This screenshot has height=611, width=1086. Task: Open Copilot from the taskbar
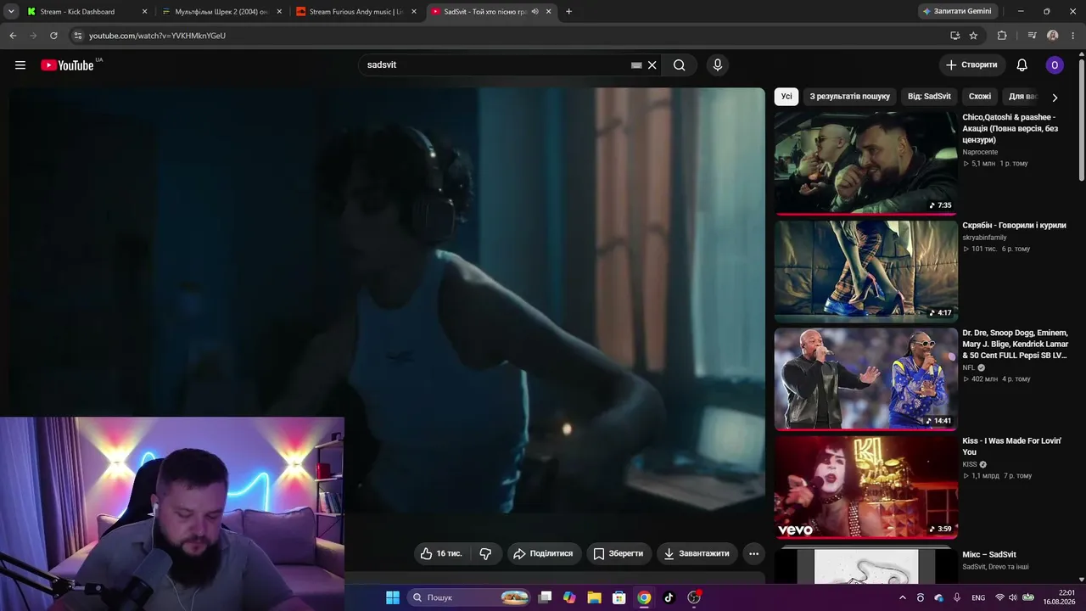[x=569, y=597]
